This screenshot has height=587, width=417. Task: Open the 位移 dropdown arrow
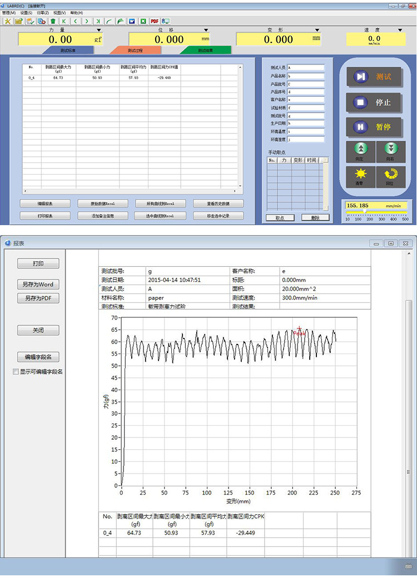(206, 30)
